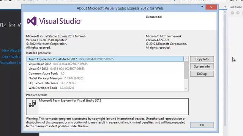The image size is (243, 136).
Task: Select NuGet Package Manager entry
Action: coord(105,78)
